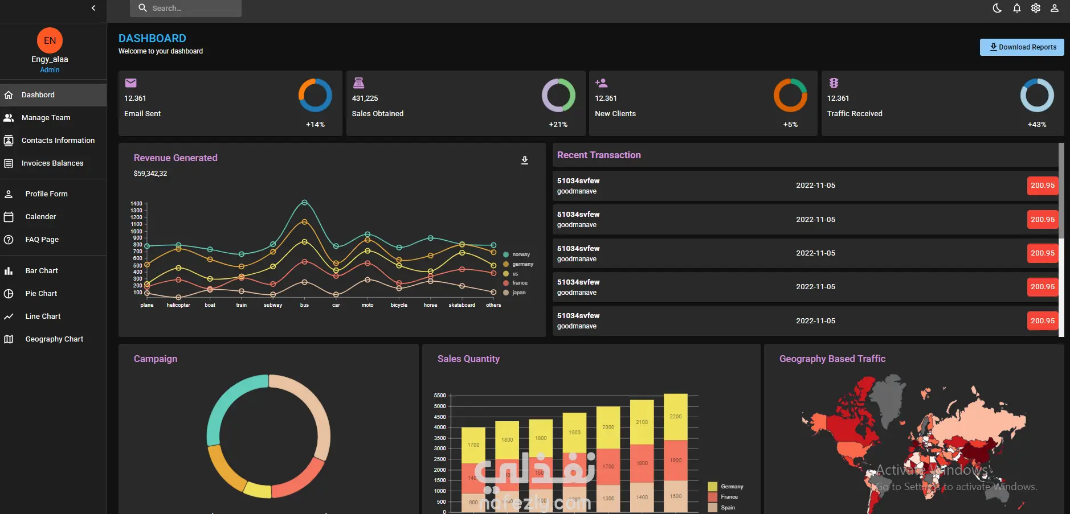The image size is (1070, 514).
Task: Open the user profile icon in top bar
Action: pos(1055,8)
